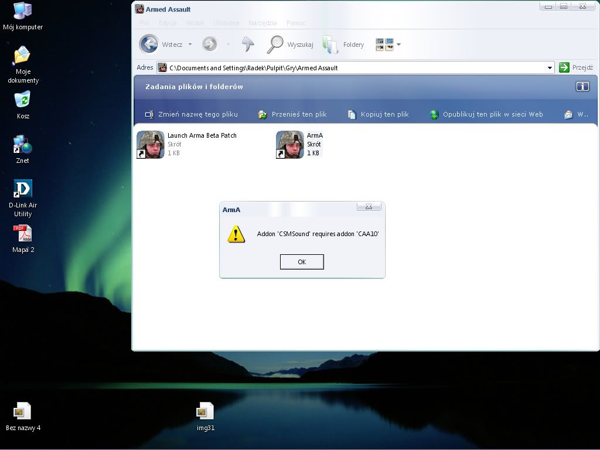The image size is (600, 450).
Task: Expand the Wstecz history dropdown arrow
Action: pos(190,45)
